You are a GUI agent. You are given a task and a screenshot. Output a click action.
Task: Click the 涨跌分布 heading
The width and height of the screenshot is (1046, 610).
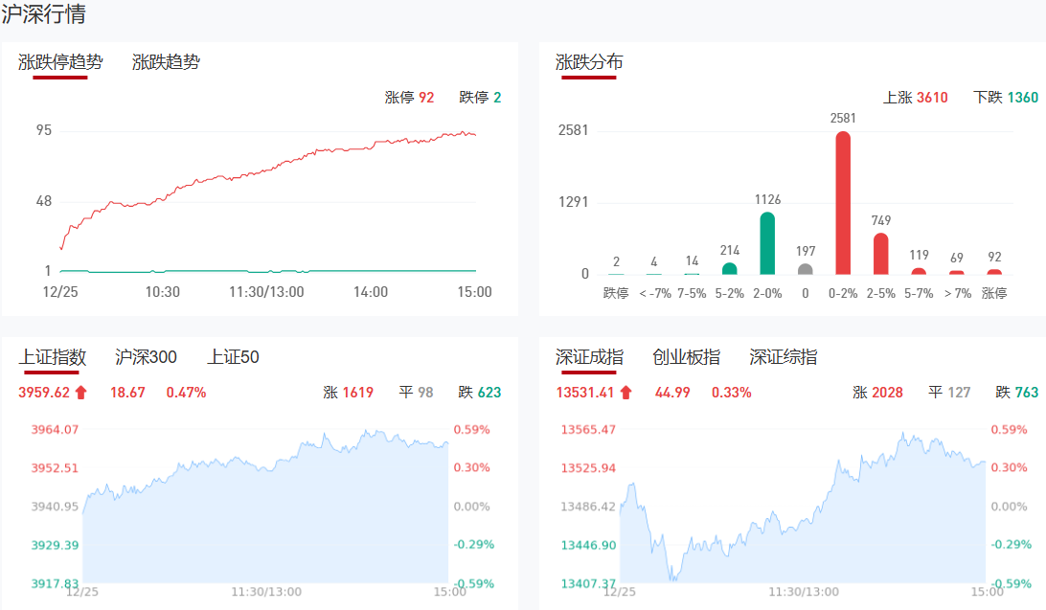tap(589, 62)
